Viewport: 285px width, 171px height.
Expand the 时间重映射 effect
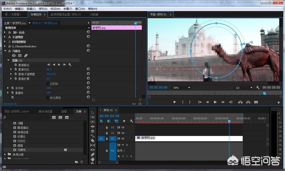pyautogui.click(x=5, y=42)
